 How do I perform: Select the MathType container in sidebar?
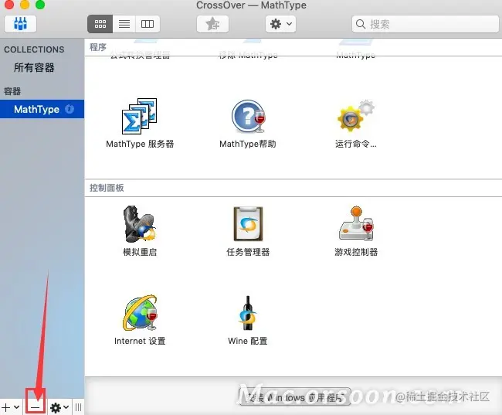pos(42,109)
